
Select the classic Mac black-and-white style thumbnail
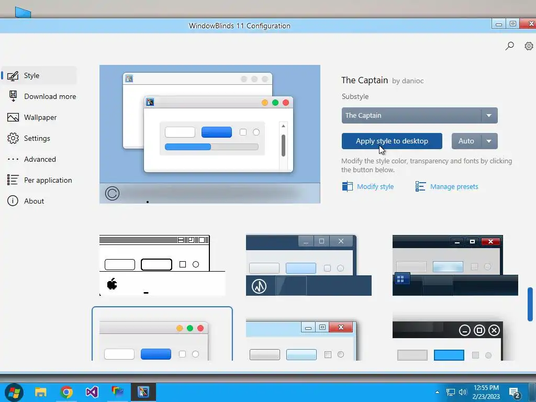tap(162, 265)
